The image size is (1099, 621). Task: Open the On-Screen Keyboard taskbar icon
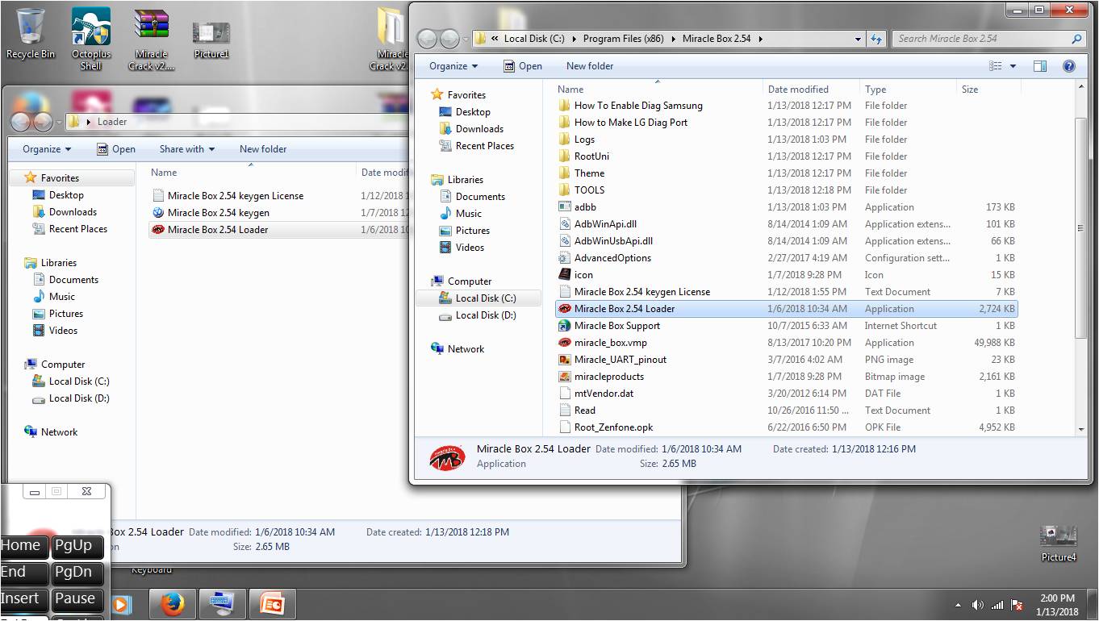(222, 603)
